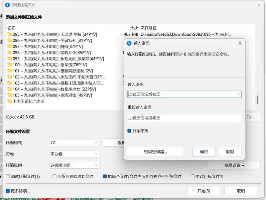The height and width of the screenshot is (200, 266).
Task: Click the folder icon of 上老王论坛当老王
Action: click(10, 101)
